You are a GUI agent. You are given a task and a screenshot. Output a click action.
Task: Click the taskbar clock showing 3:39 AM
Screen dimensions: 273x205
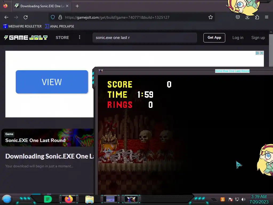259,199
